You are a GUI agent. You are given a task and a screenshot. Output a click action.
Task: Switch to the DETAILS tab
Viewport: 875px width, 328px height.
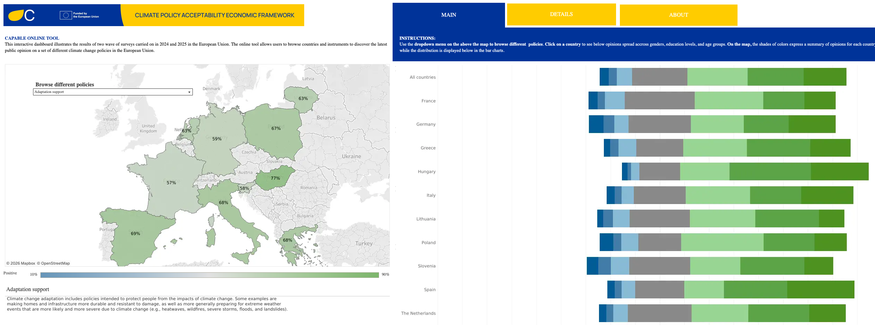point(561,14)
